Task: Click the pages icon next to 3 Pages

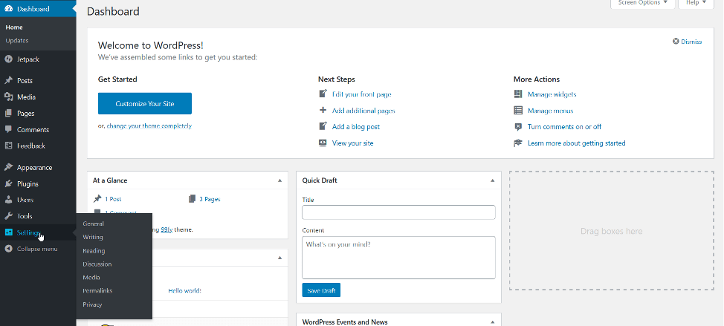Action: pos(192,199)
